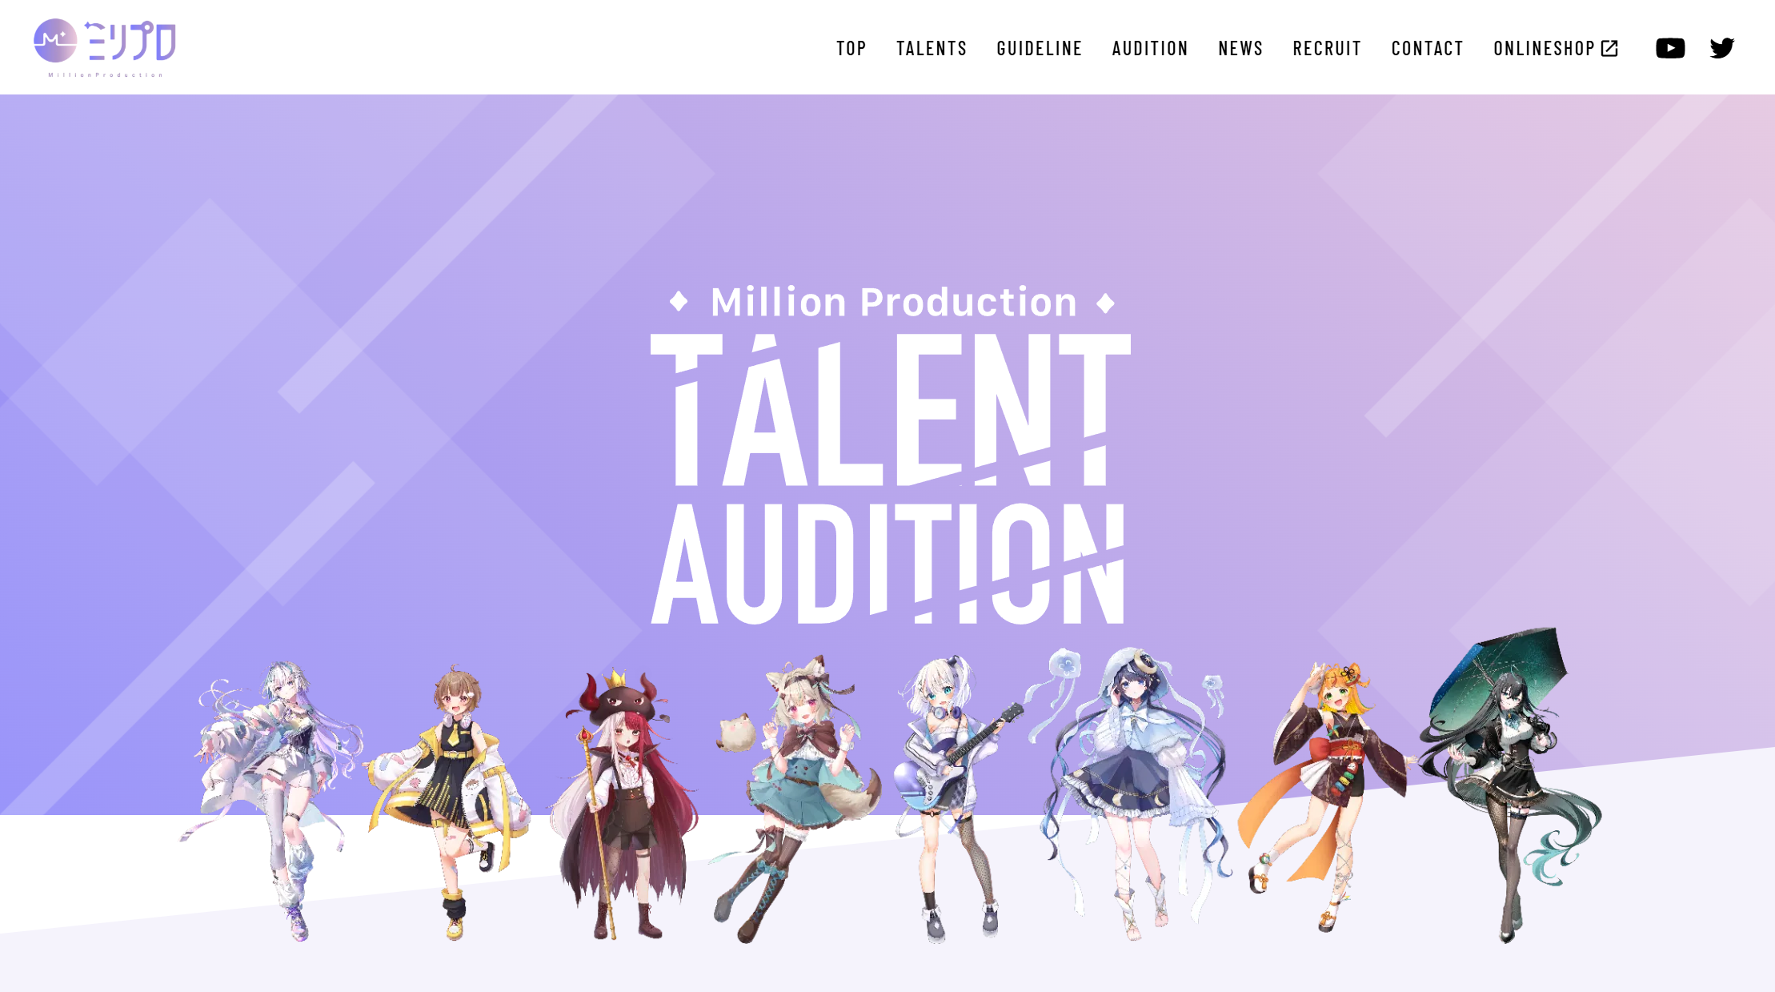Viewport: 1775px width, 992px height.
Task: Visit the RECRUIT page
Action: [1327, 49]
